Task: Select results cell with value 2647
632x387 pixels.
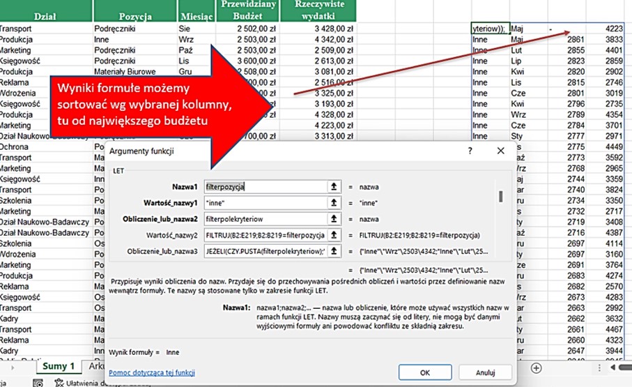Action: pyautogui.click(x=567, y=351)
